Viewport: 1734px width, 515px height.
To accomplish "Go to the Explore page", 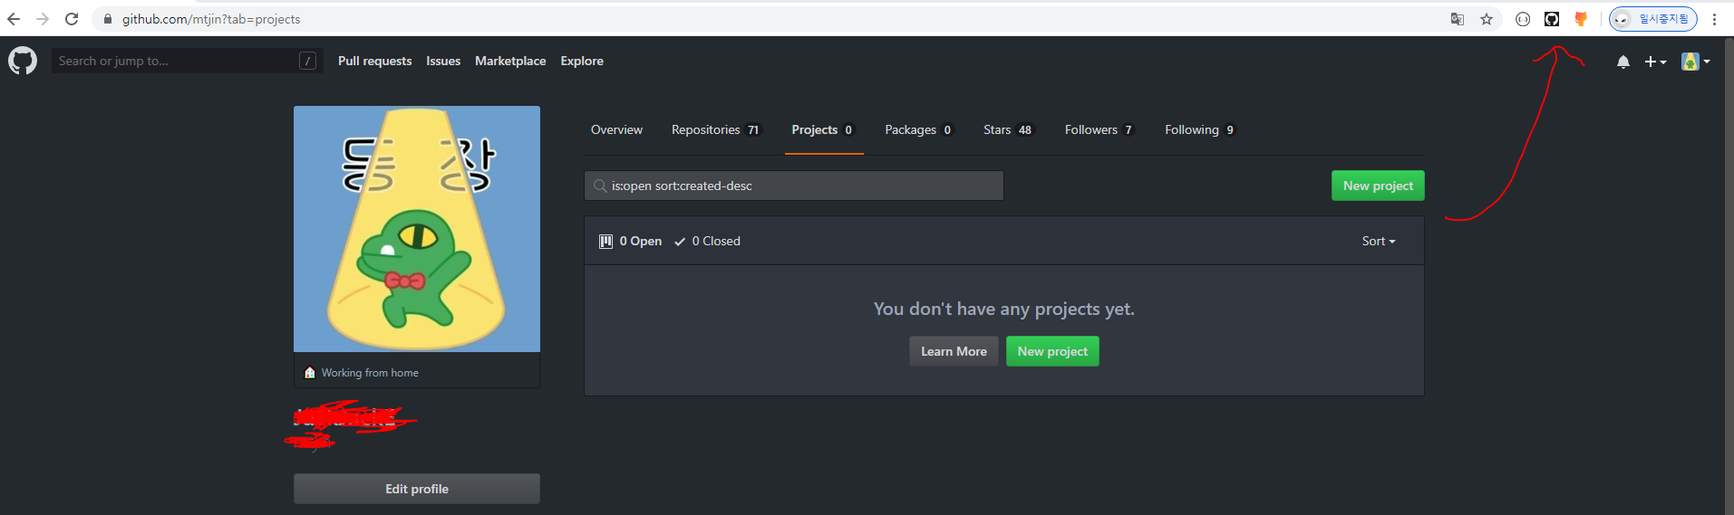I will point(582,61).
